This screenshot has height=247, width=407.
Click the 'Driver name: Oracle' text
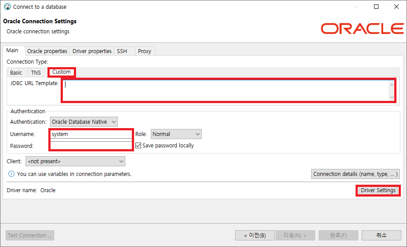click(x=31, y=190)
